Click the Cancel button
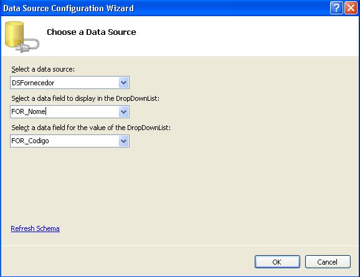Image resolution: width=360 pixels, height=277 pixels. point(328,262)
